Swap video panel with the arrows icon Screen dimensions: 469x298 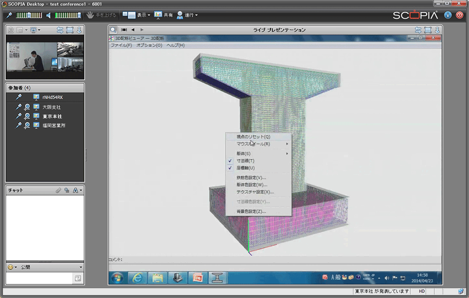[60, 30]
